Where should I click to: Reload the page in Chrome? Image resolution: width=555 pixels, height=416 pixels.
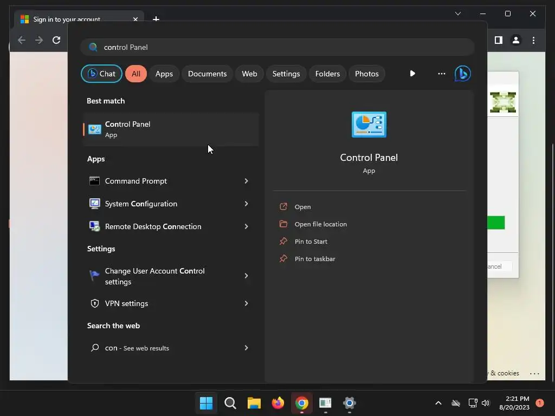(56, 40)
